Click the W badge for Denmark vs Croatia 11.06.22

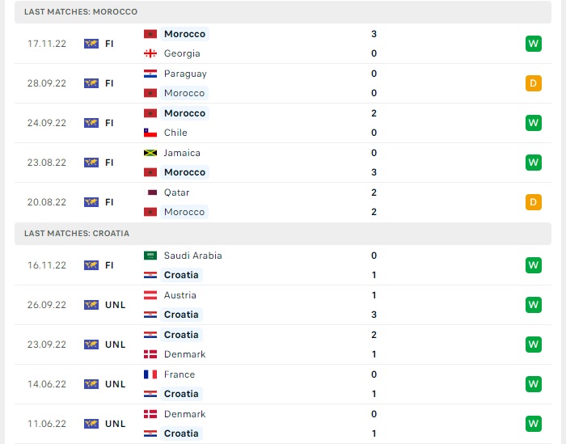point(533,424)
